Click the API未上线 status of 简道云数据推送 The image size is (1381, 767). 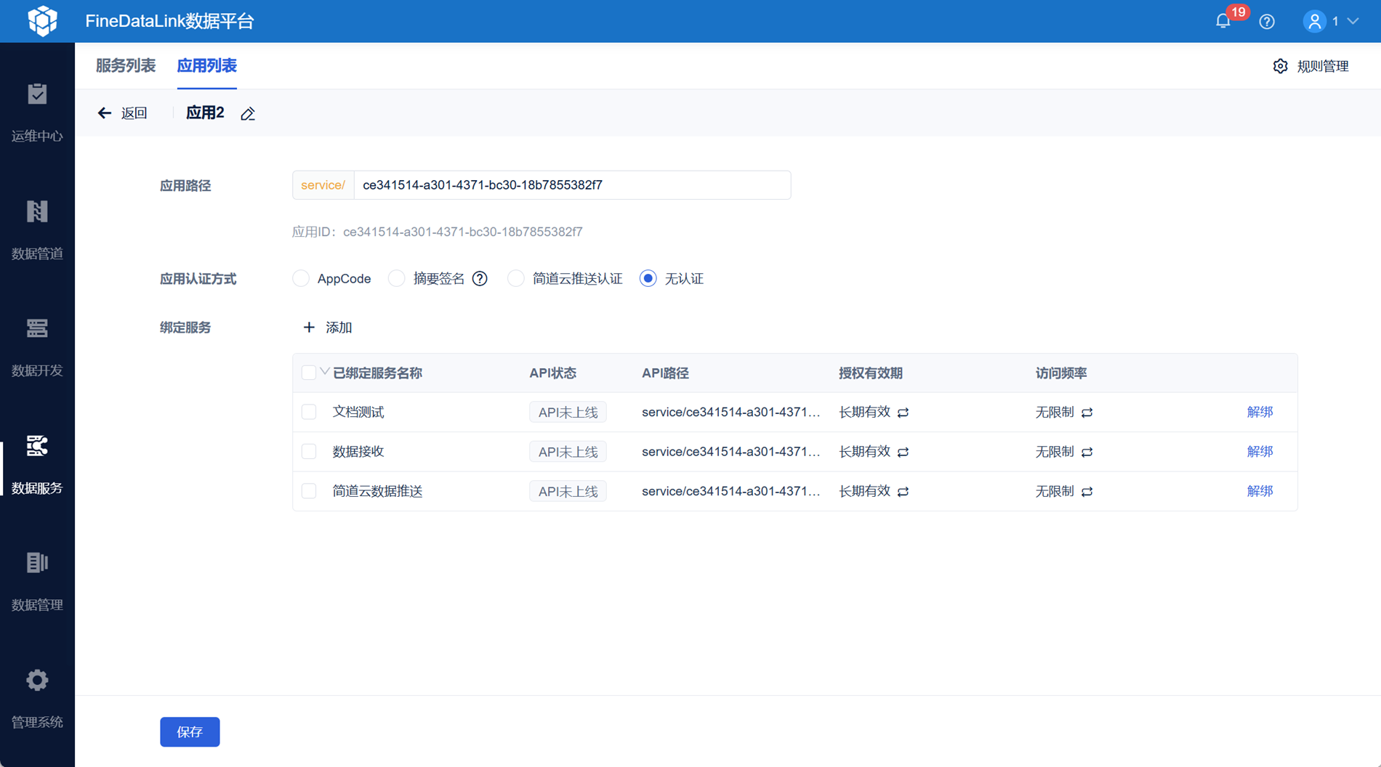pyautogui.click(x=568, y=492)
